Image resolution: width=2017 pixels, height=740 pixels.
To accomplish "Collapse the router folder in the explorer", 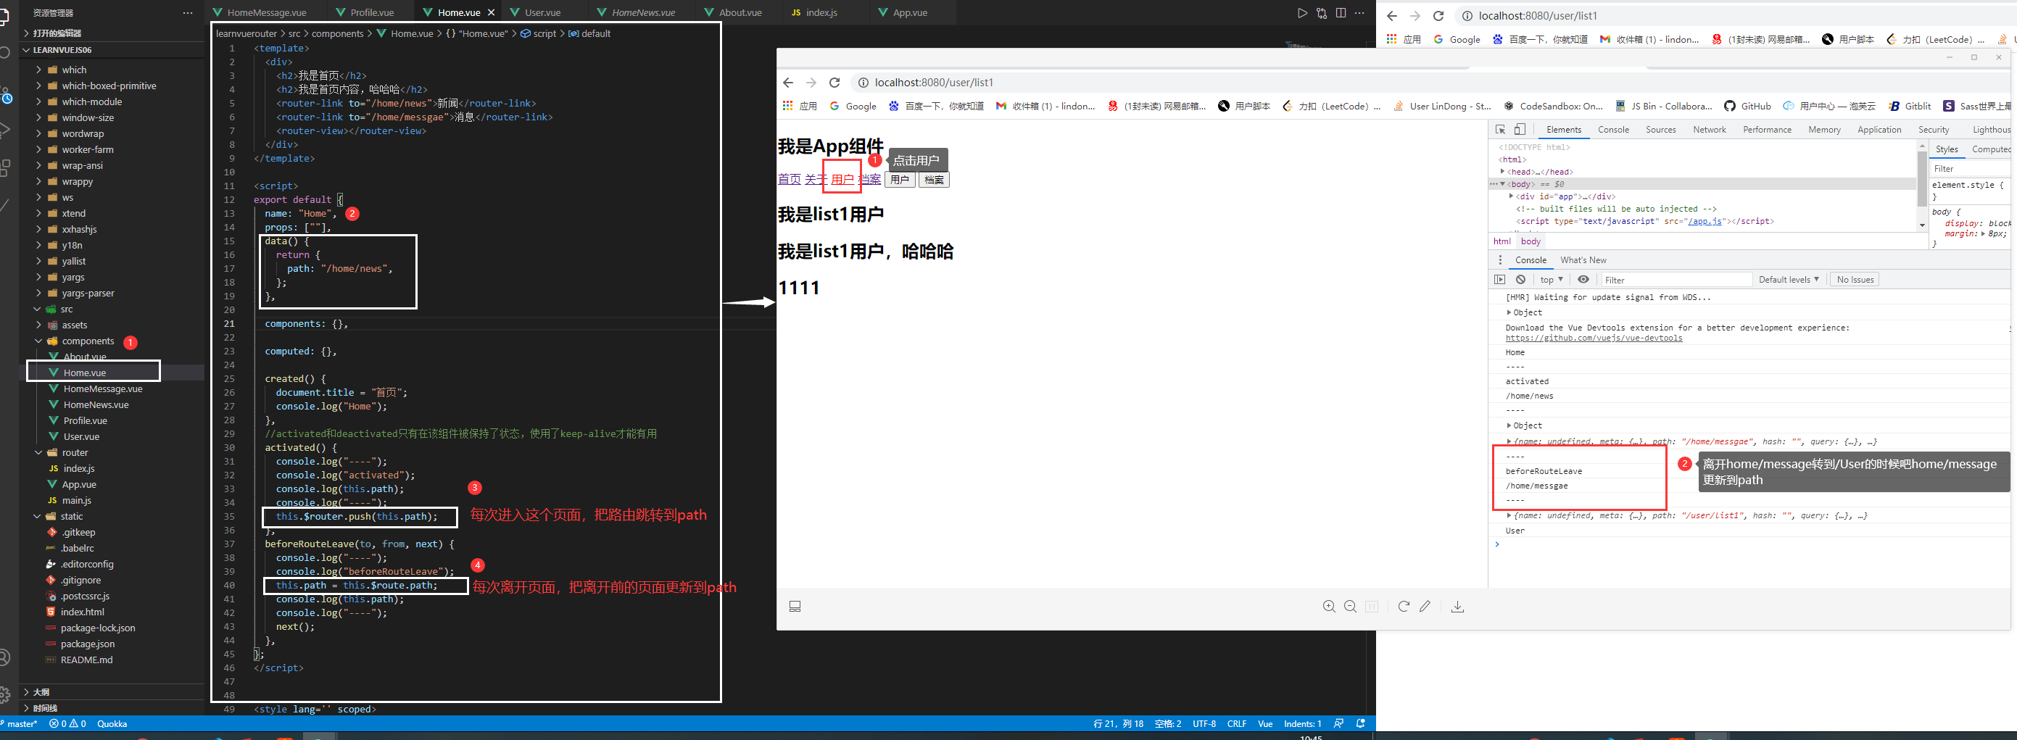I will (x=111, y=452).
